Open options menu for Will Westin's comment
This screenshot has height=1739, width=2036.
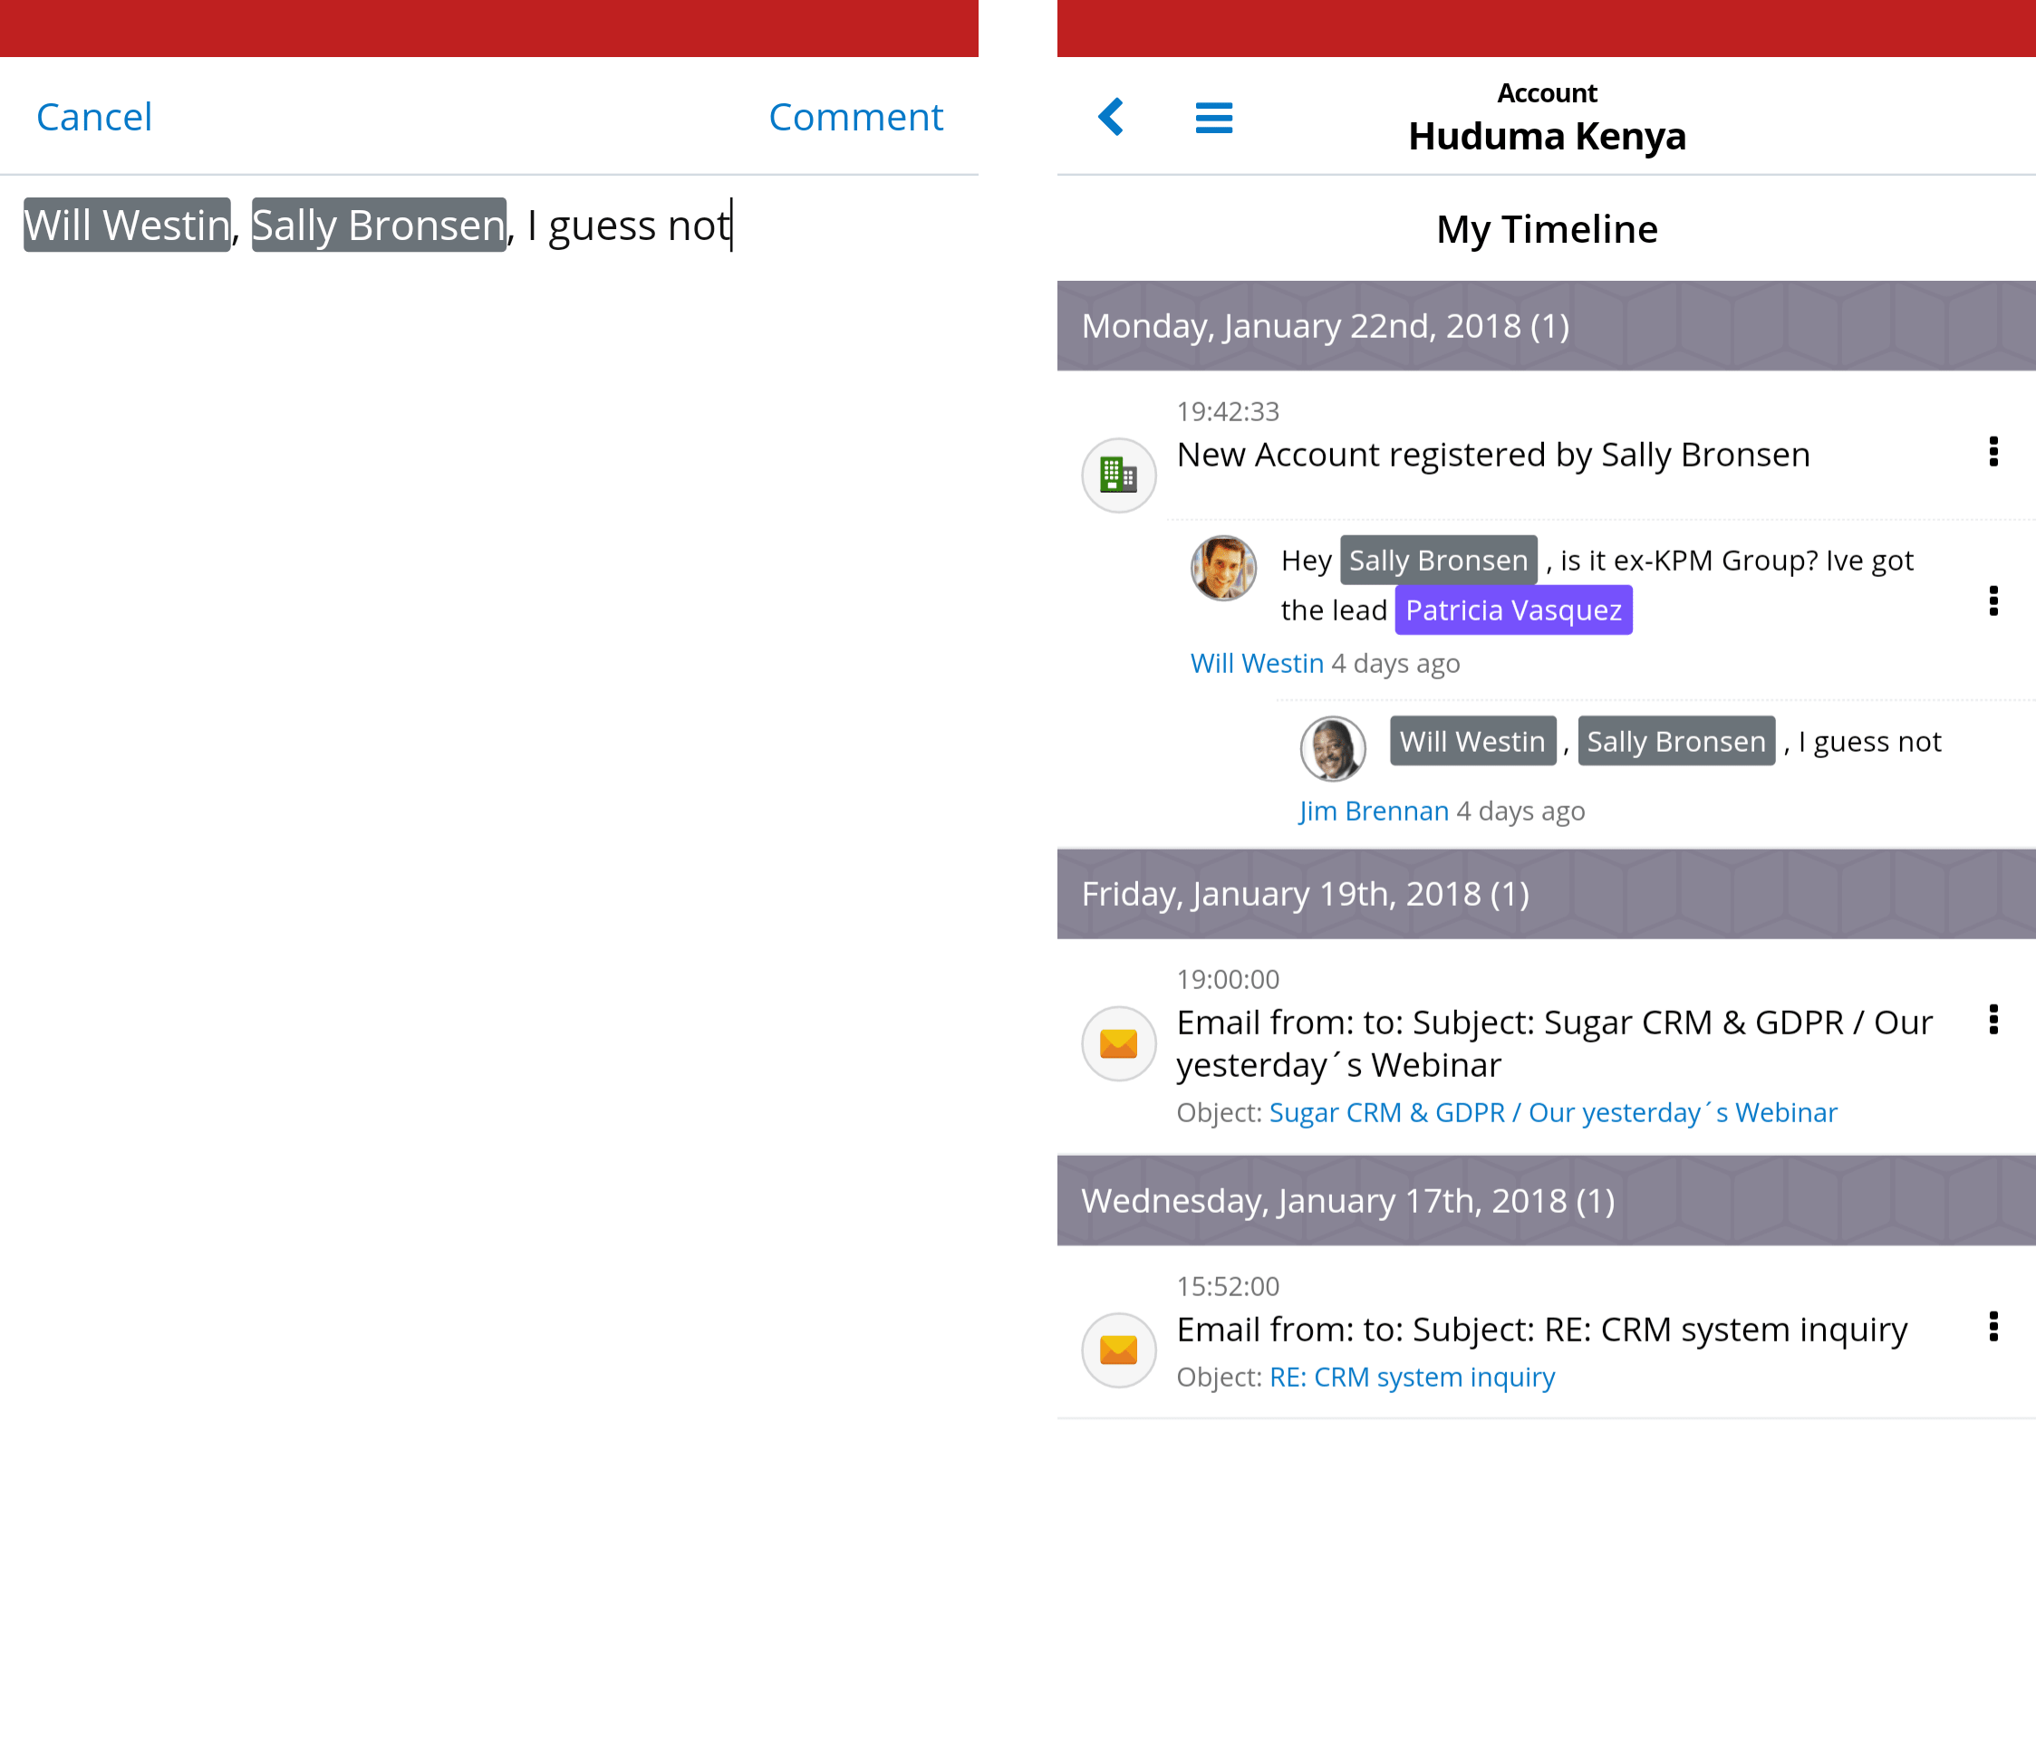1993,600
